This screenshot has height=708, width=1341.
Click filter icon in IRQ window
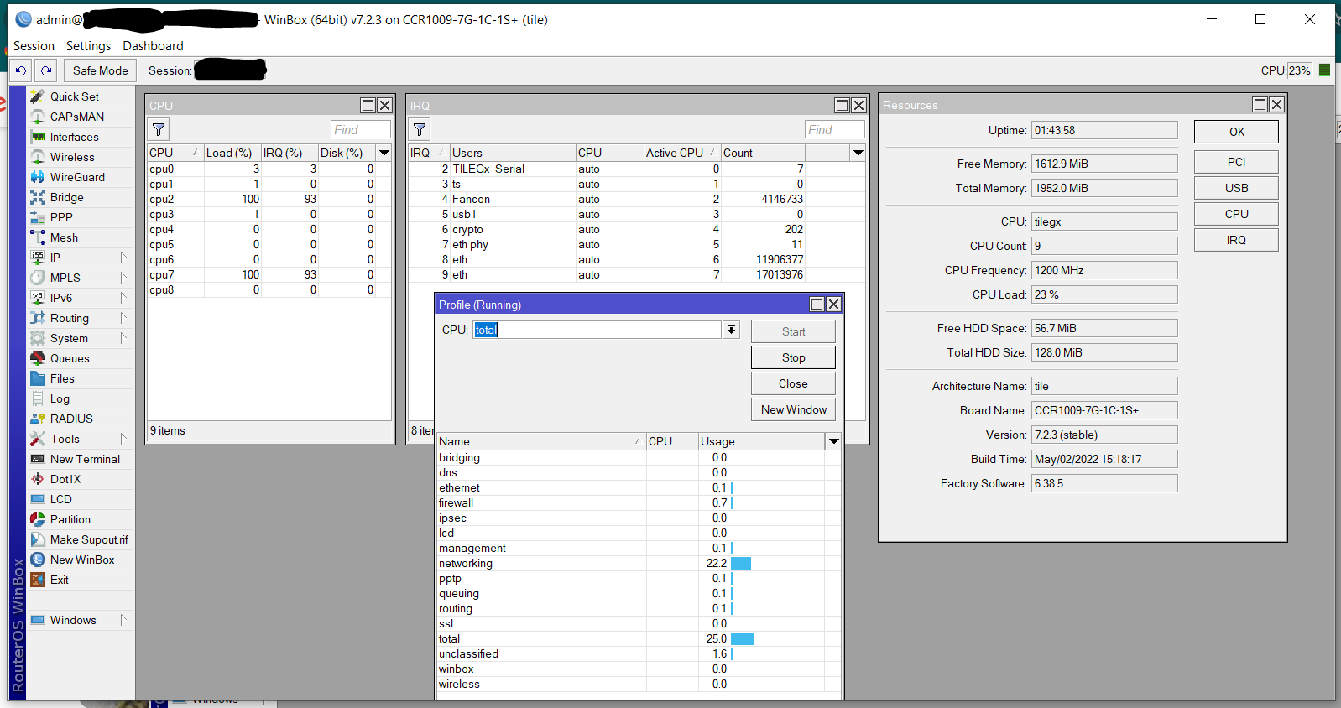tap(420, 129)
